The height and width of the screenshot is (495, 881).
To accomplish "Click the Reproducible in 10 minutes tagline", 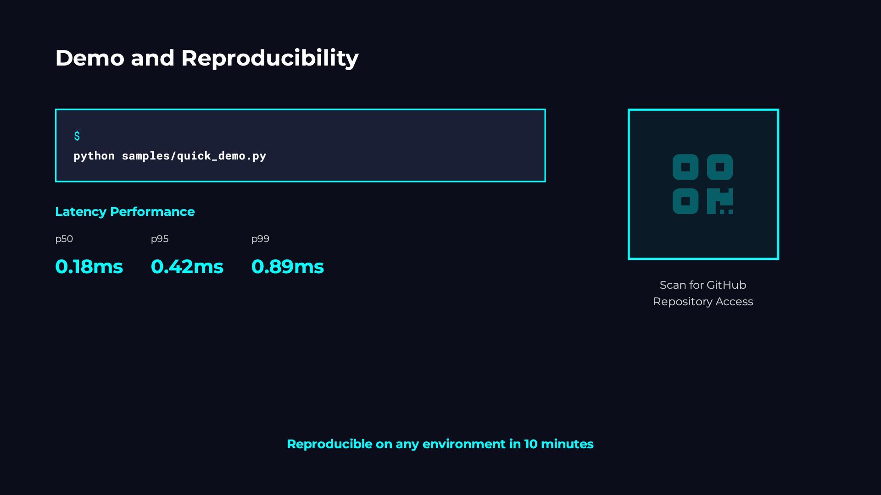I will point(440,444).
